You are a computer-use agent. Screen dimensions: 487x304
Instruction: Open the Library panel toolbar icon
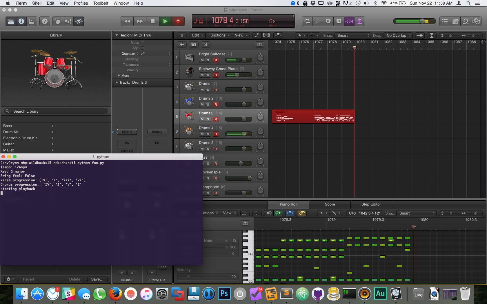click(11, 21)
